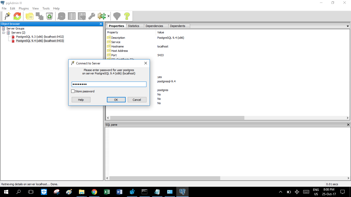Click the yellow question mark help icon
The width and height of the screenshot is (351, 197).
pos(127,16)
